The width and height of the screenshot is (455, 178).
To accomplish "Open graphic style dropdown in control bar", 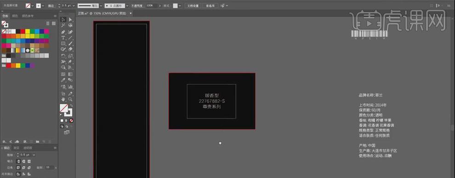I will (x=180, y=6).
